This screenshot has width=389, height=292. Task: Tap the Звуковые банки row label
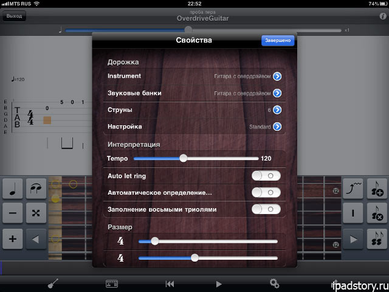tap(134, 93)
